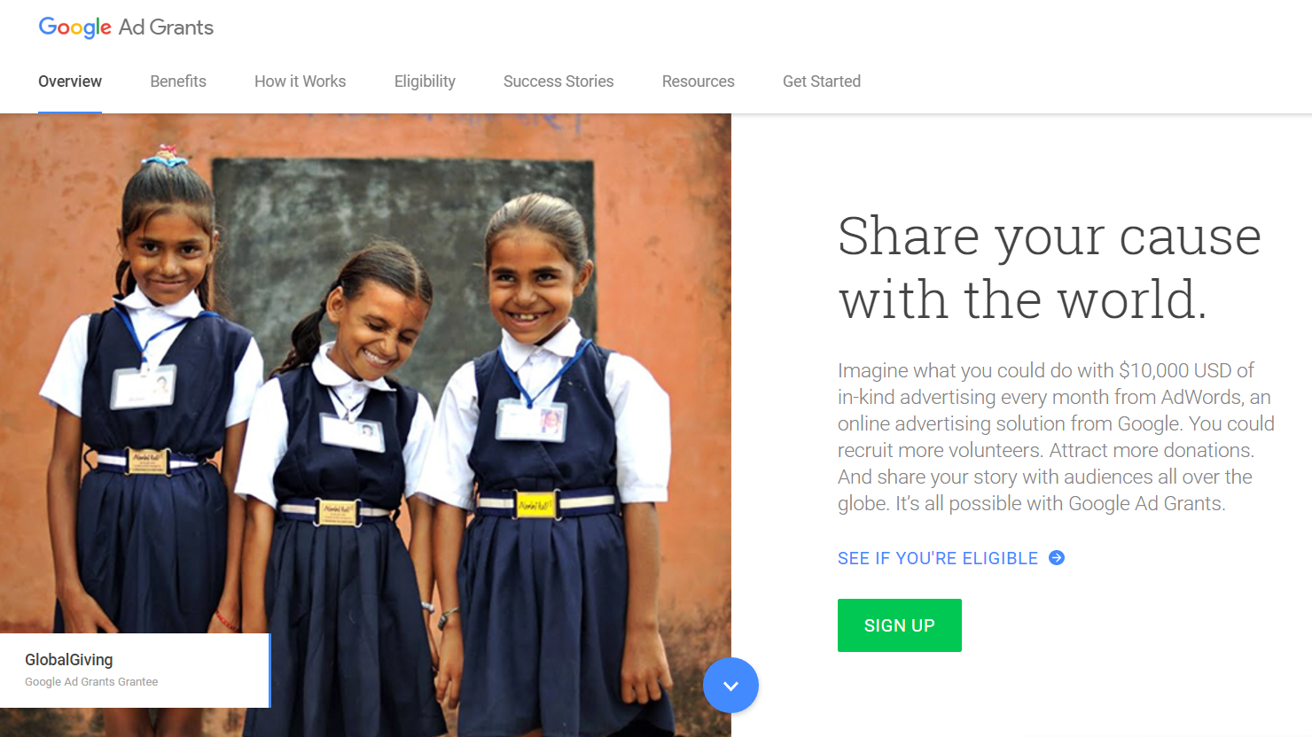Click the Share your cause headline

(1050, 268)
